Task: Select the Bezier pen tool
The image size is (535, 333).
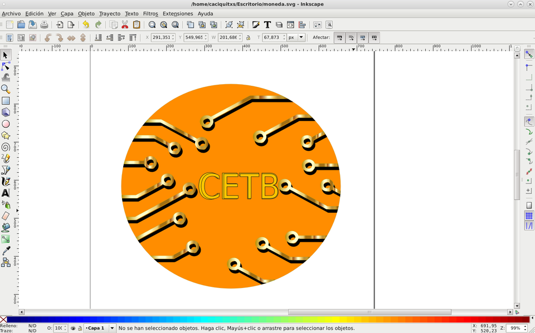Action: click(6, 170)
